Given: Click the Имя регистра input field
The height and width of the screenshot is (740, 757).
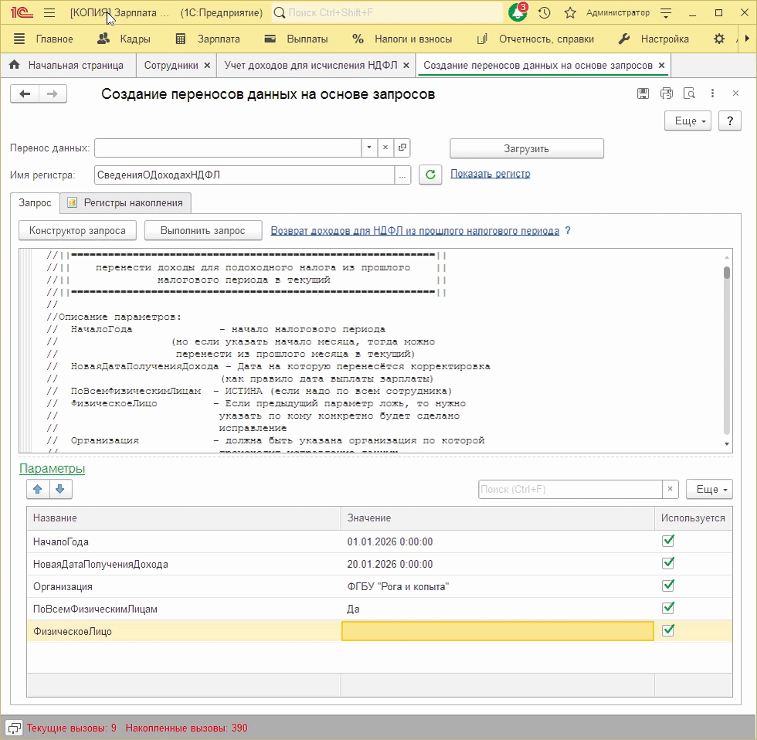Looking at the screenshot, I should tap(244, 175).
